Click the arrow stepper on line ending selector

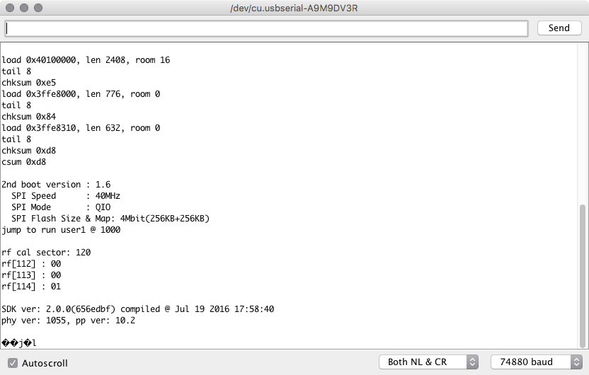click(472, 362)
